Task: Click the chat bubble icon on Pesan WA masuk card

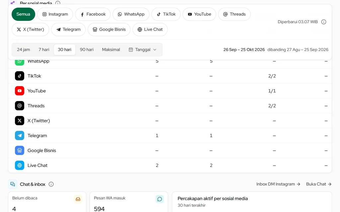Action: 160,199
